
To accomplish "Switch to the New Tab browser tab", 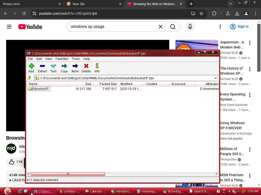I will [x=94, y=4].
